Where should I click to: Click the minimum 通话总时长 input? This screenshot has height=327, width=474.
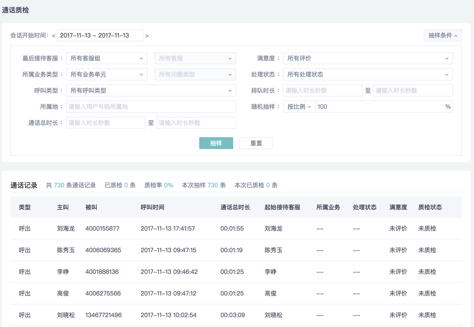[x=106, y=123]
